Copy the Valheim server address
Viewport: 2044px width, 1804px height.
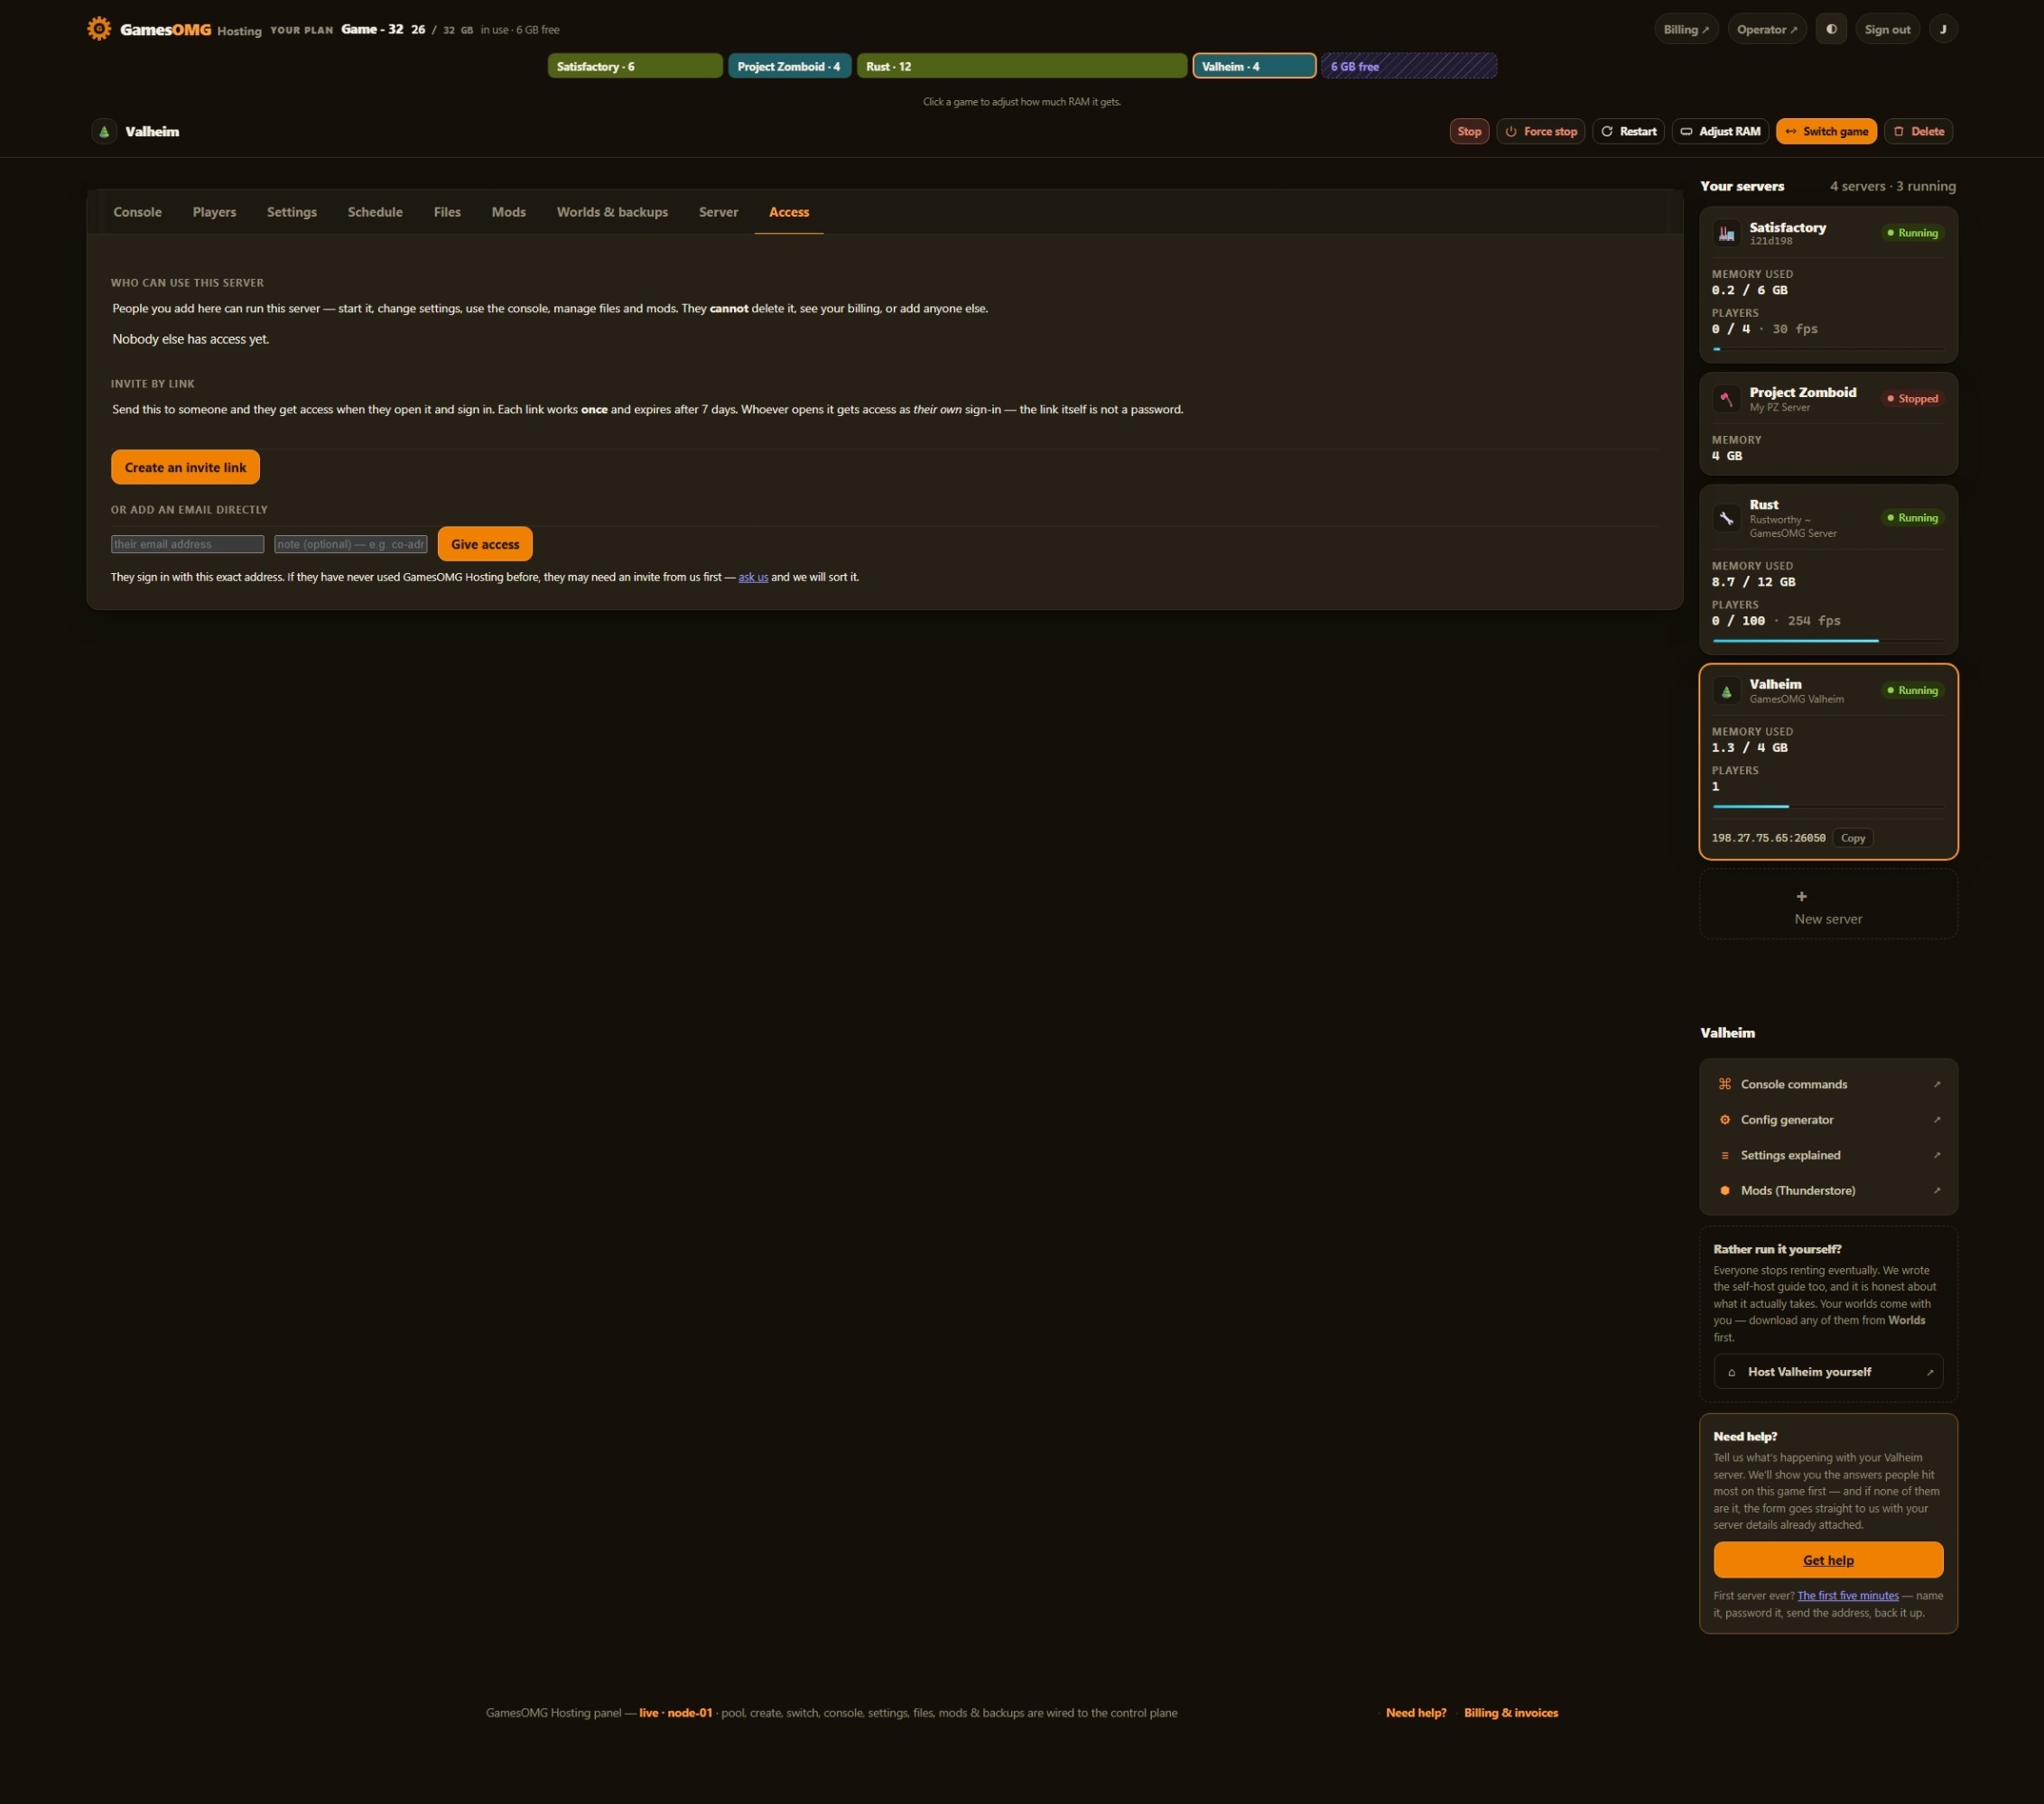coord(1852,837)
